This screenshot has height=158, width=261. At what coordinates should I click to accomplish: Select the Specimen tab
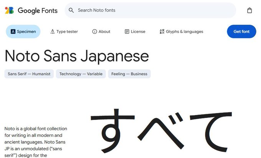(x=23, y=32)
